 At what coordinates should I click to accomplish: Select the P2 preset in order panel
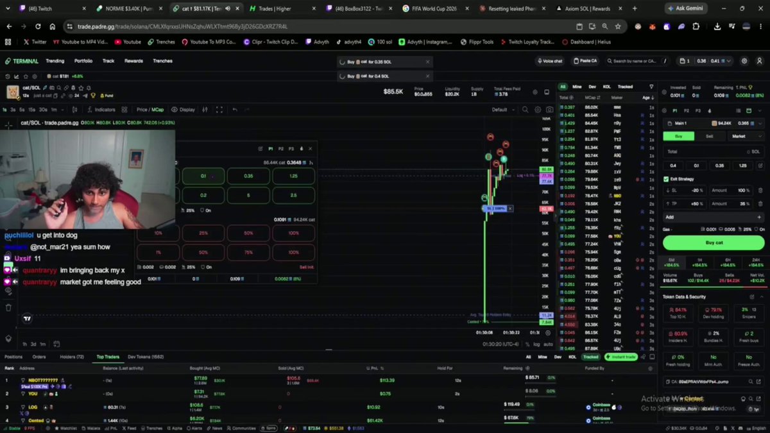pyautogui.click(x=687, y=110)
